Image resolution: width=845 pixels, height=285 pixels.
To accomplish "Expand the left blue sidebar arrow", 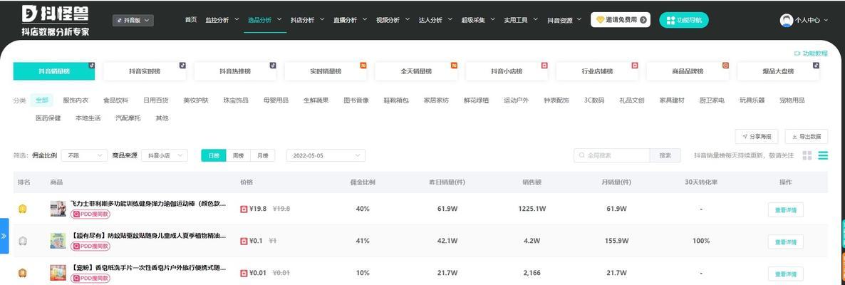I will click(x=4, y=236).
